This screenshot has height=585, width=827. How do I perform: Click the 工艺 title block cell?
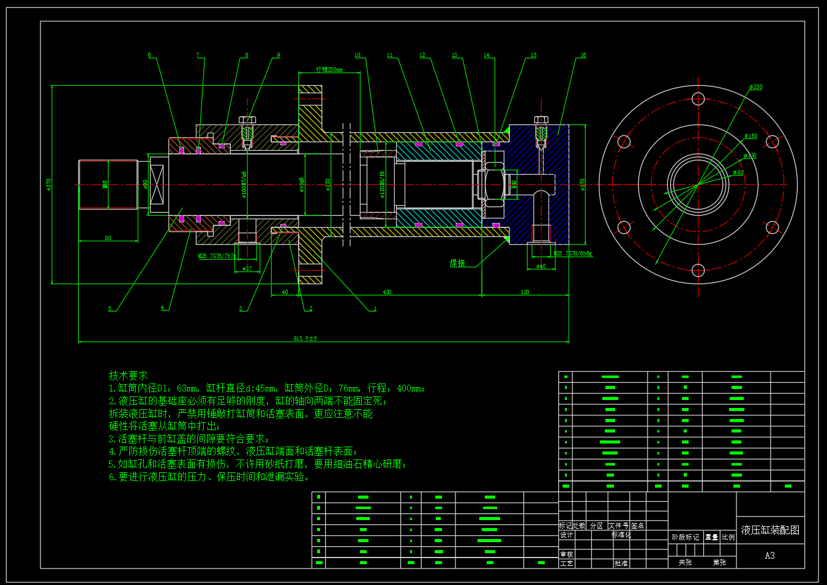tap(567, 564)
